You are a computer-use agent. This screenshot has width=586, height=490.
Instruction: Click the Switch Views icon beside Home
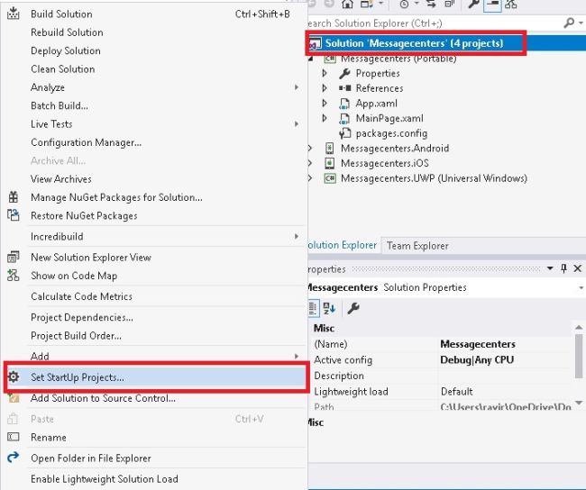pyautogui.click(x=366, y=5)
